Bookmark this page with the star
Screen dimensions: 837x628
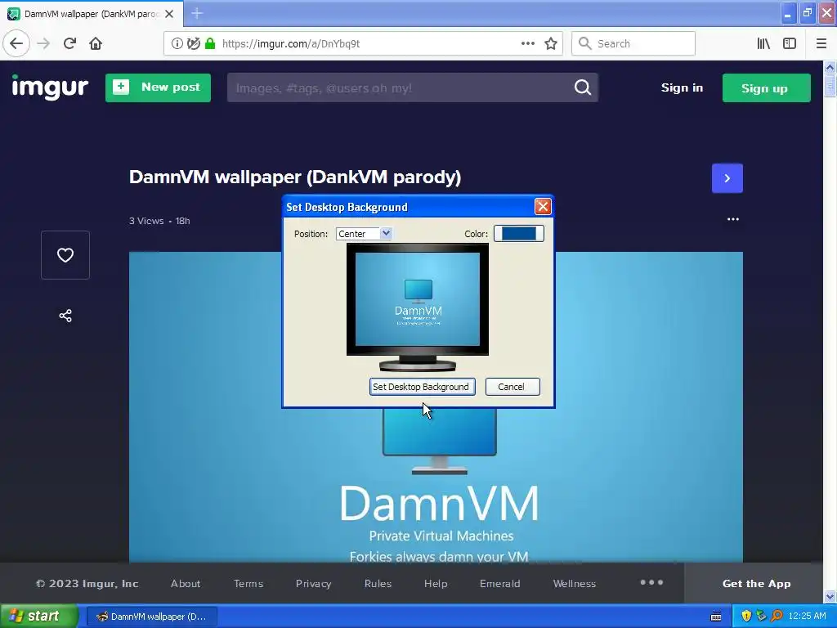coord(551,43)
